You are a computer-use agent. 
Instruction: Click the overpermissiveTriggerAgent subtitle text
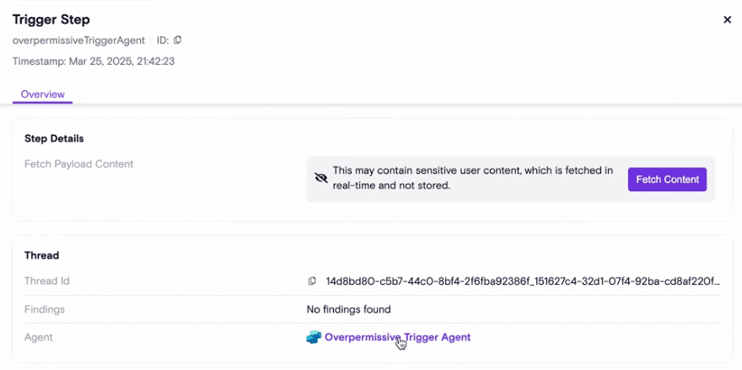pos(78,40)
